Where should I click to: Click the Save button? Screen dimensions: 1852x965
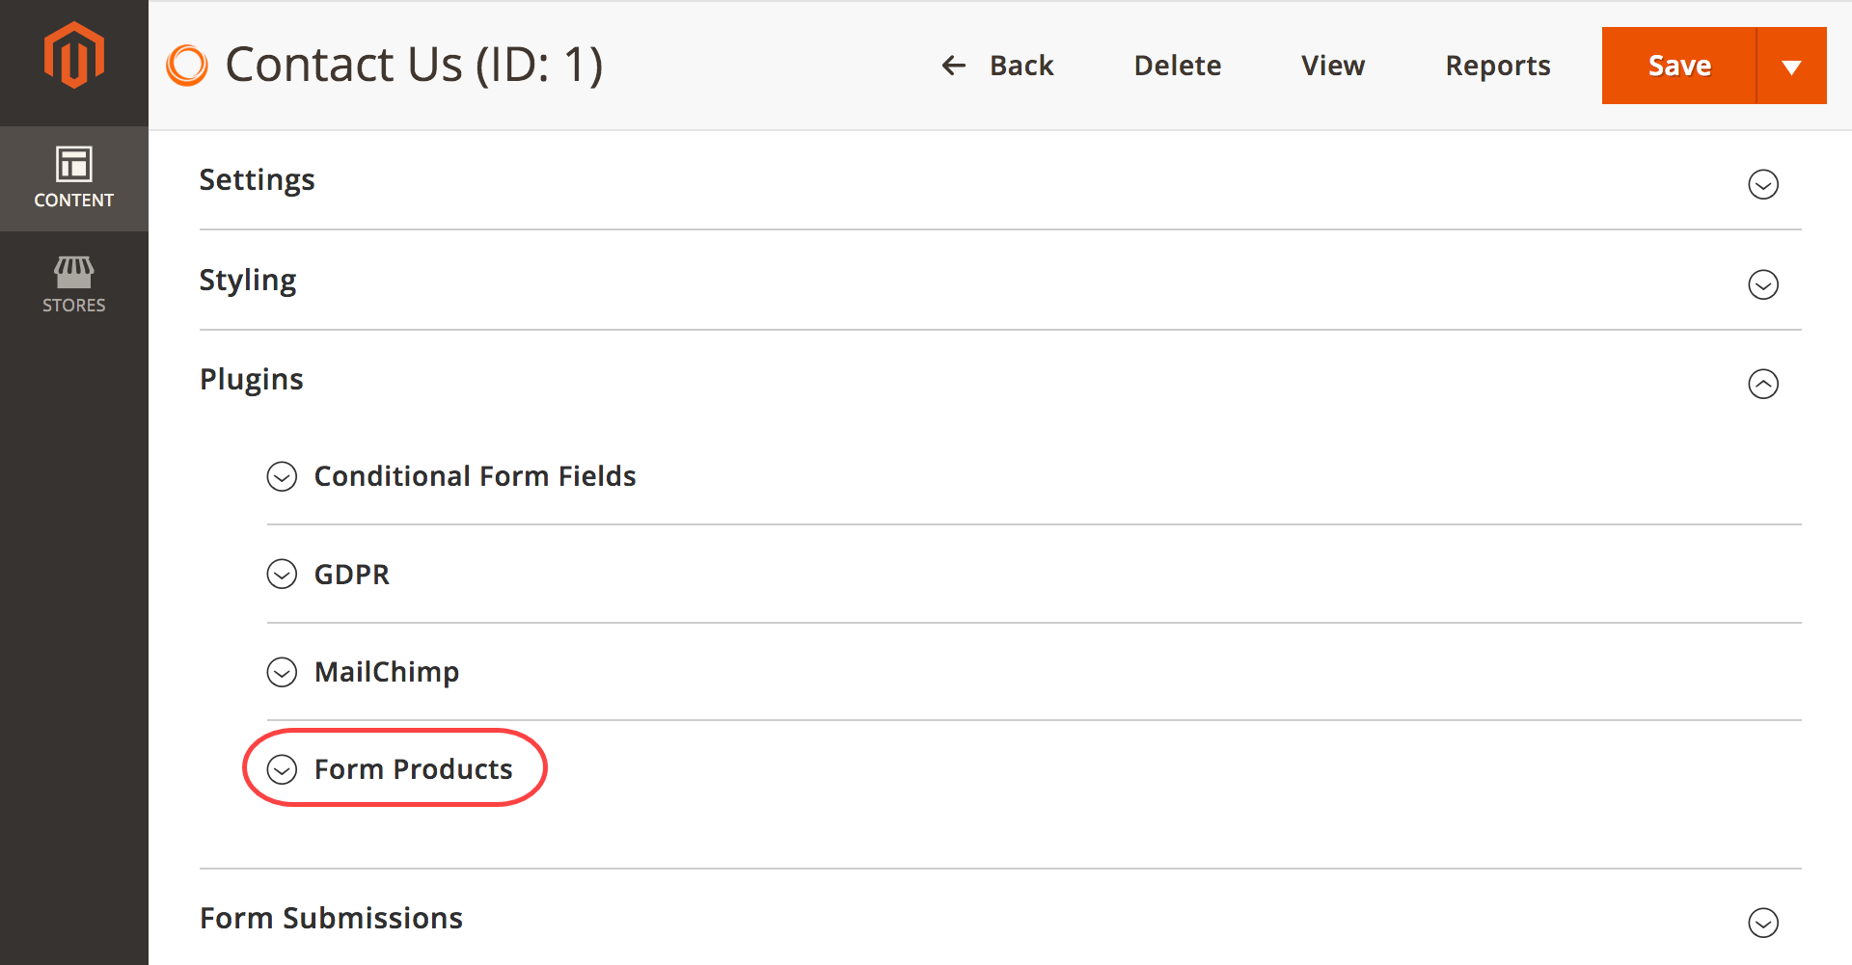tap(1678, 65)
